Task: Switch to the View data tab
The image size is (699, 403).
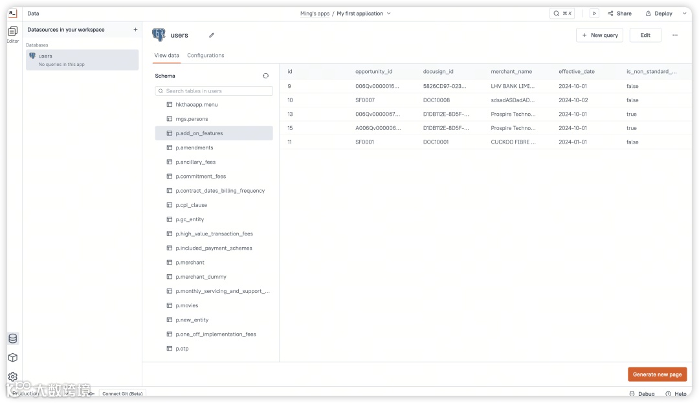Action: 167,55
